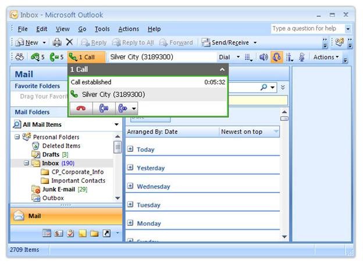The height and width of the screenshot is (267, 363).
Task: Toggle the speaker volume icon
Action: click(x=264, y=57)
